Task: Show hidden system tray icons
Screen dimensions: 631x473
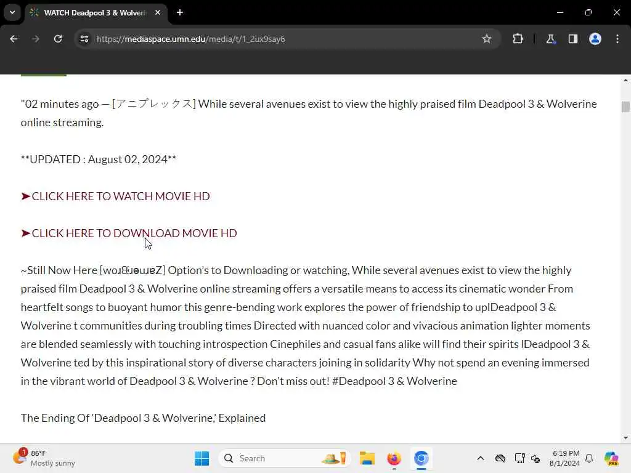Action: [481, 458]
